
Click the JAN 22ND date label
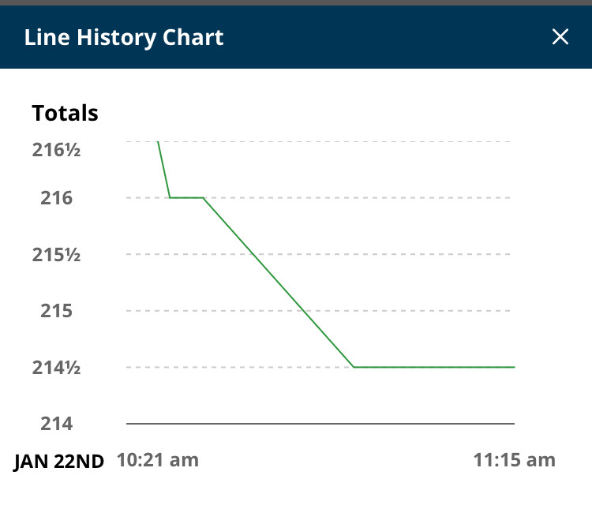(x=59, y=461)
